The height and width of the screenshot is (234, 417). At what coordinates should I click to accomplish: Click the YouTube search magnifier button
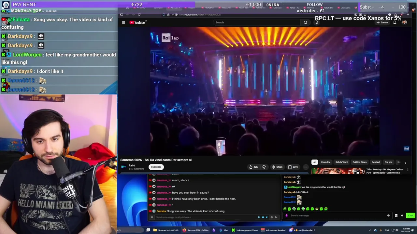(305, 22)
